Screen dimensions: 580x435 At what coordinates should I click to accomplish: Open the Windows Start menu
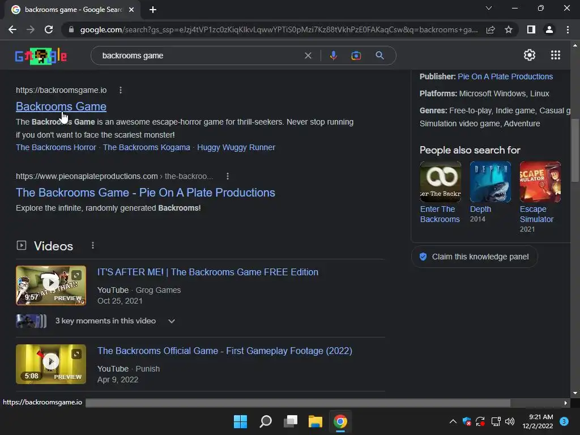pos(240,421)
